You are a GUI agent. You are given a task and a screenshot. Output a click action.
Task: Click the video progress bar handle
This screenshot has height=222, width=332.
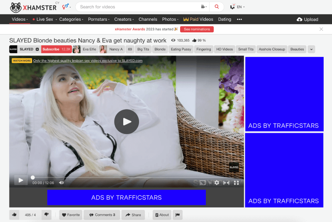[33, 177]
